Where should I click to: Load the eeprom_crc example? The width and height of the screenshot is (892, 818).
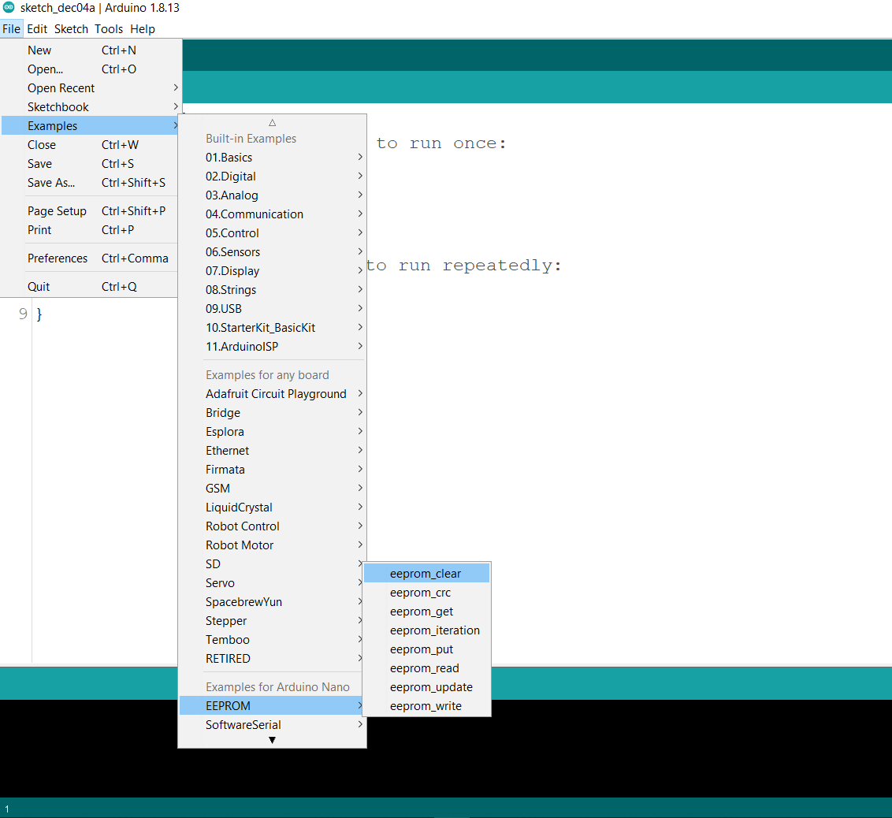point(426,593)
